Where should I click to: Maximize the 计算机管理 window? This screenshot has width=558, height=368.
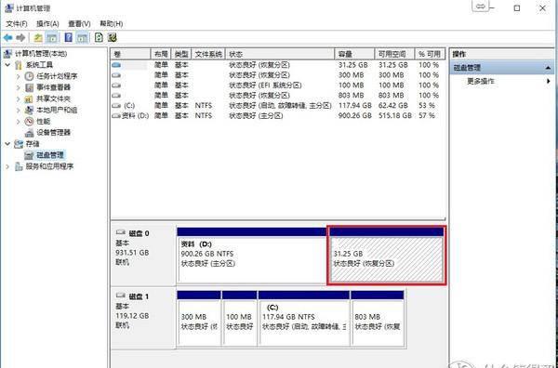[x=517, y=7]
